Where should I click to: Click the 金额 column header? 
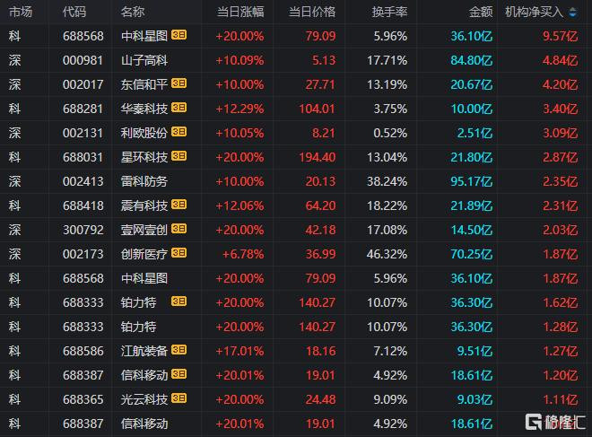(x=481, y=13)
